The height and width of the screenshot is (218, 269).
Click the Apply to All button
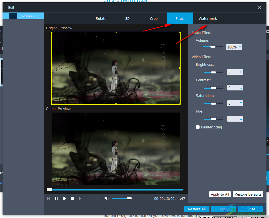pyautogui.click(x=220, y=194)
